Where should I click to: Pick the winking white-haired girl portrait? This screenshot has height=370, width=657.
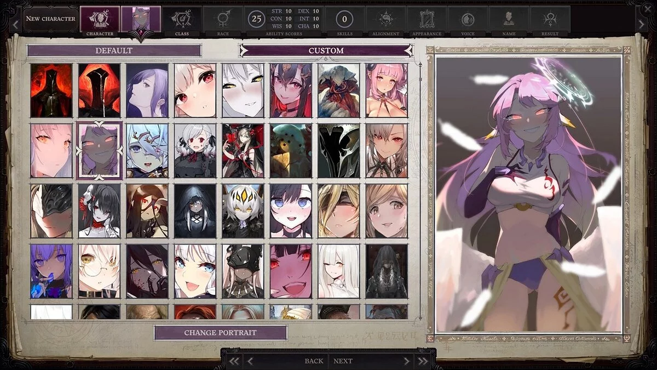click(339, 271)
